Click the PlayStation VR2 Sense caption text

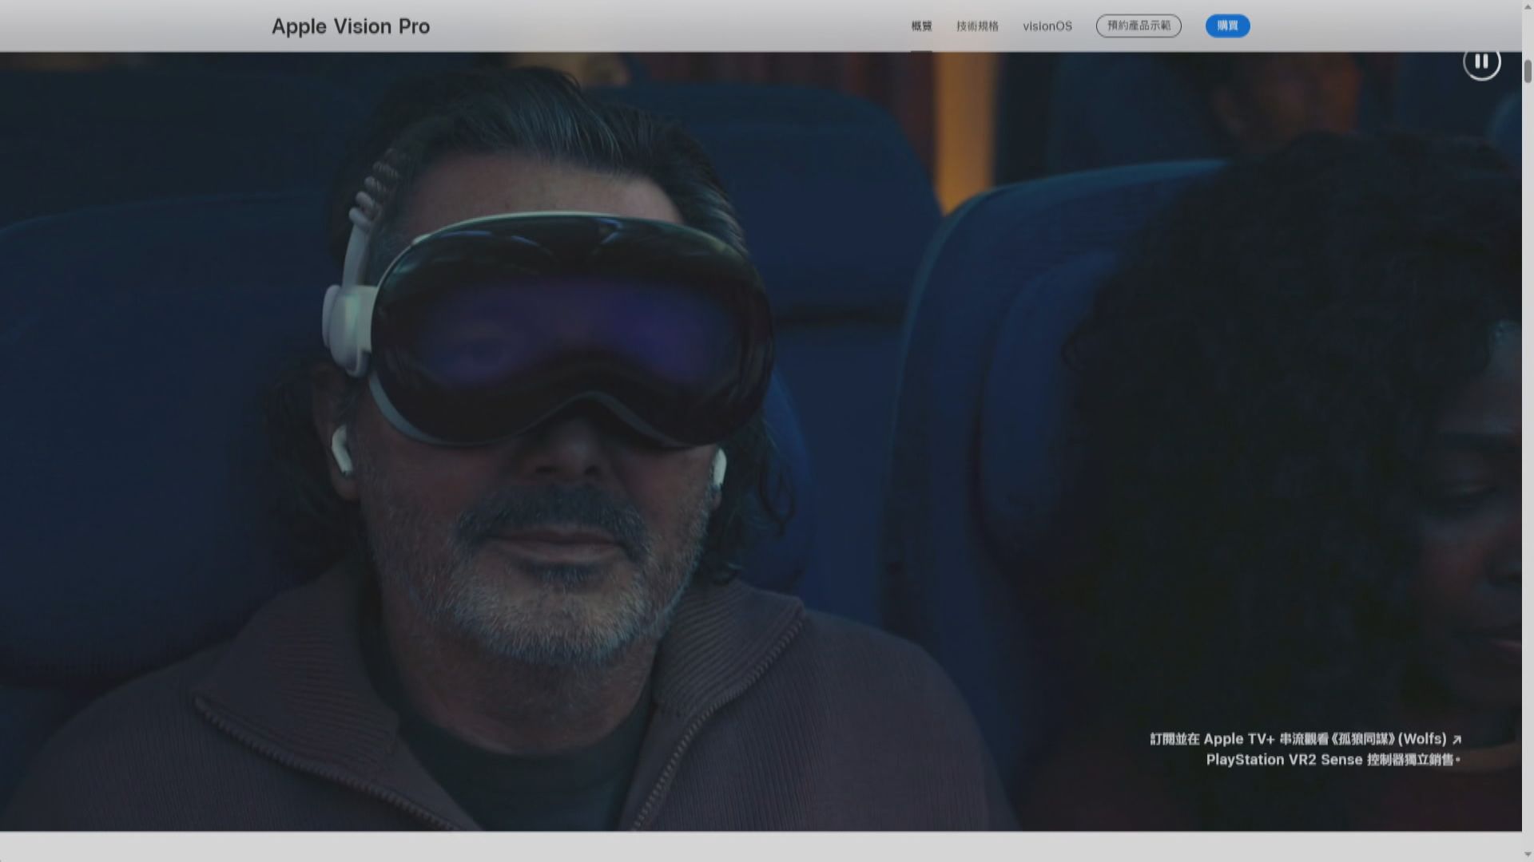pyautogui.click(x=1332, y=760)
